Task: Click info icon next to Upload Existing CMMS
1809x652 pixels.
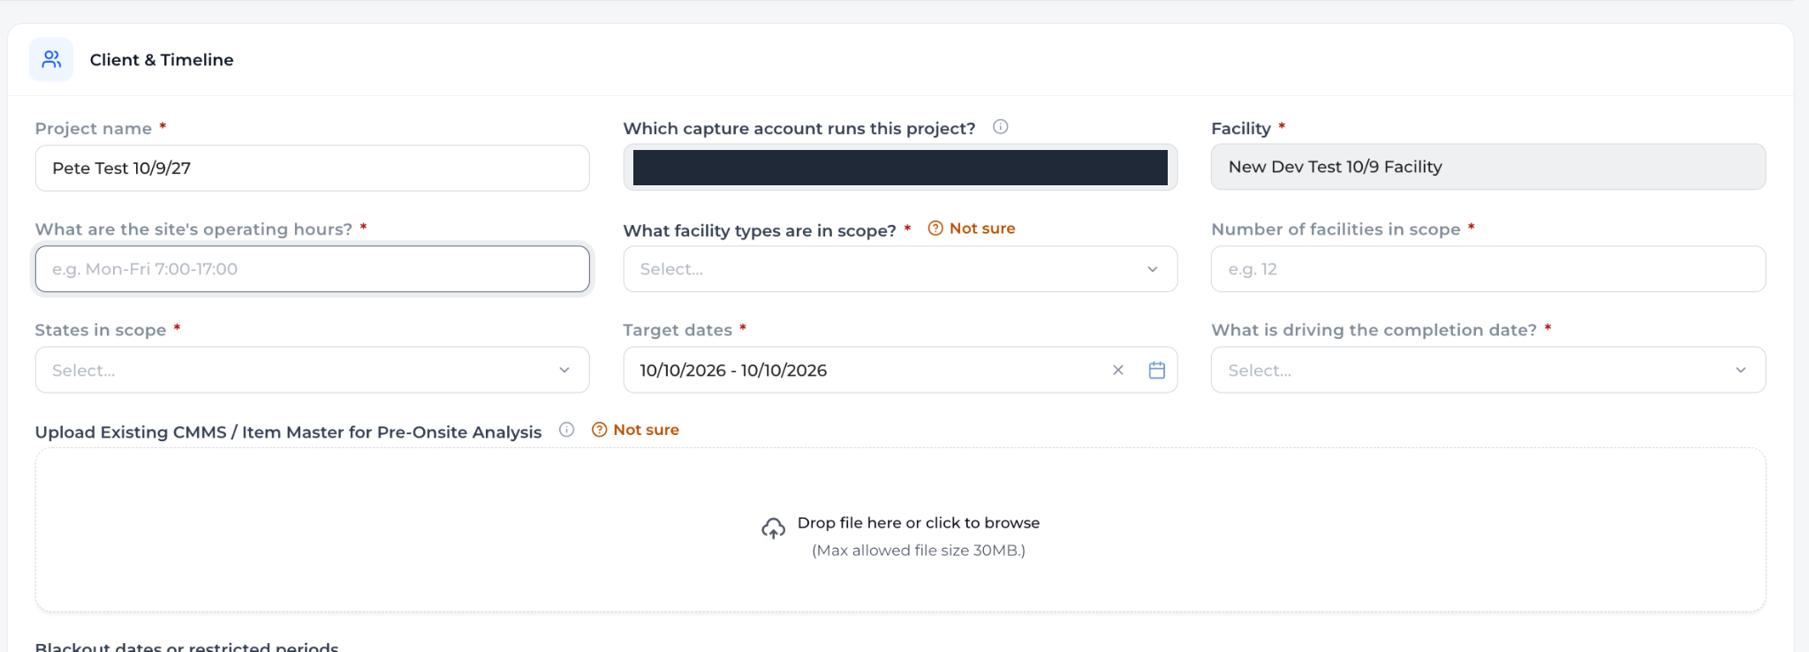Action: (x=566, y=430)
